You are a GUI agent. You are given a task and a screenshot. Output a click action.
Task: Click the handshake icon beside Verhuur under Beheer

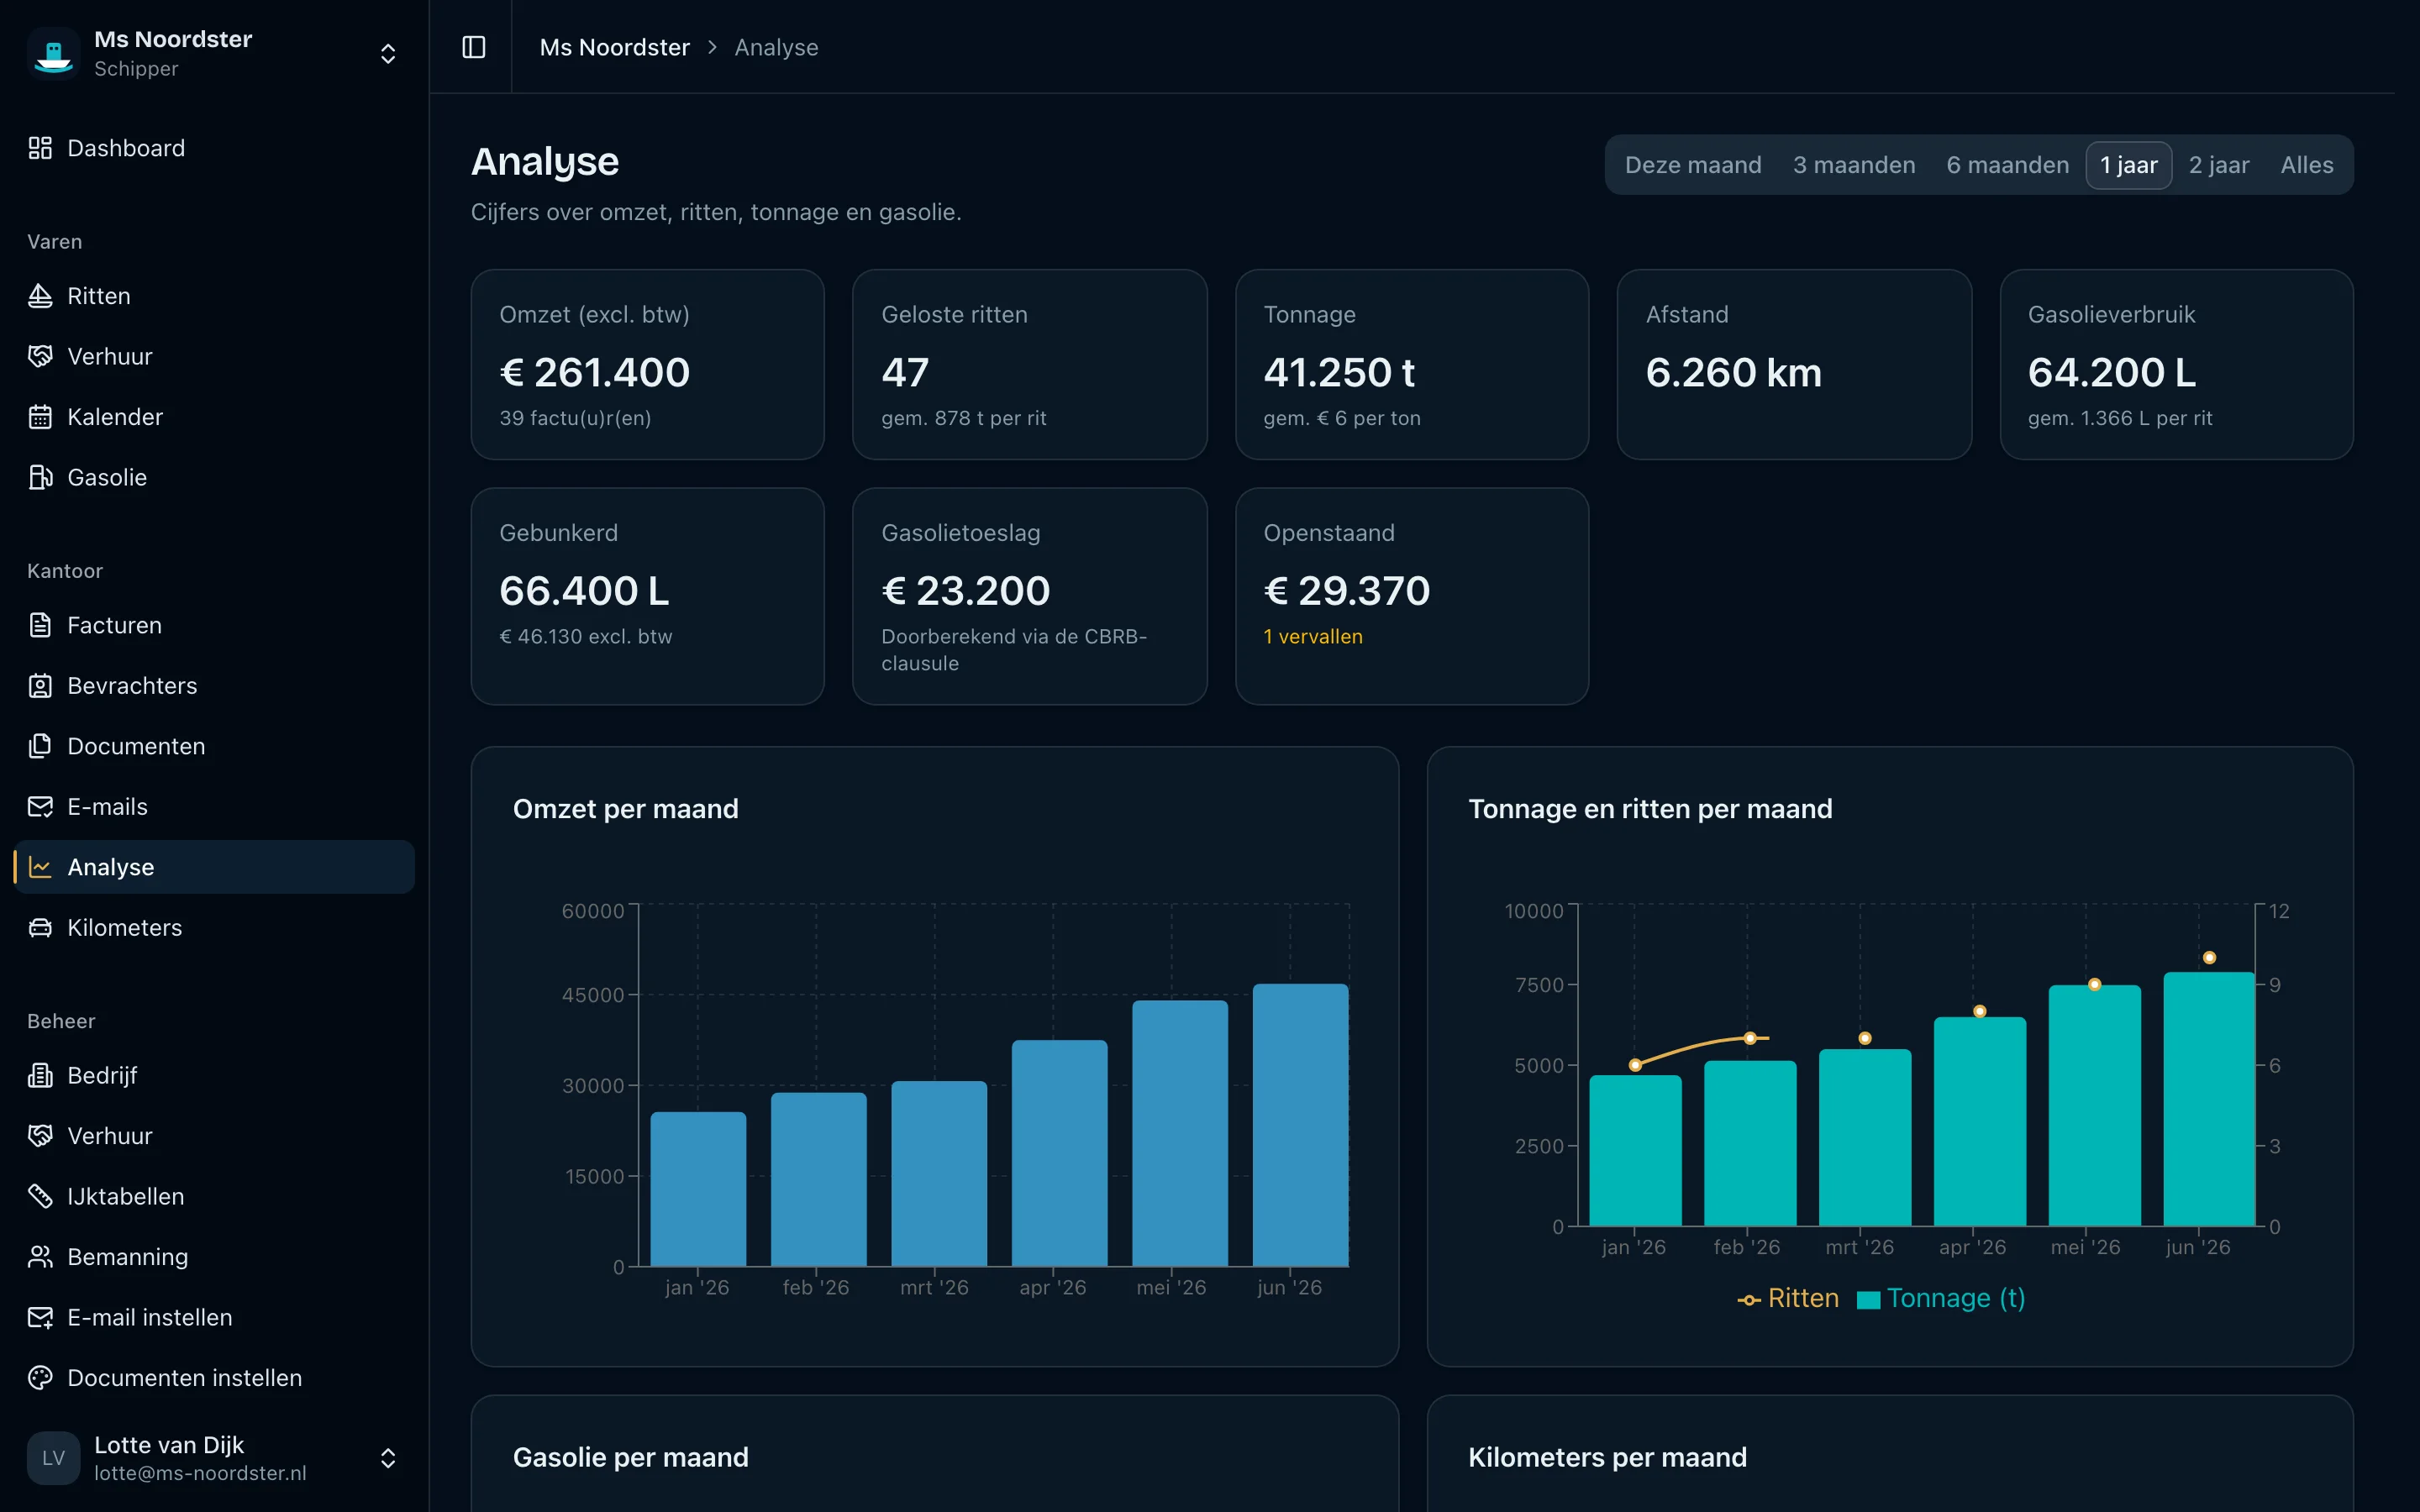point(40,1136)
